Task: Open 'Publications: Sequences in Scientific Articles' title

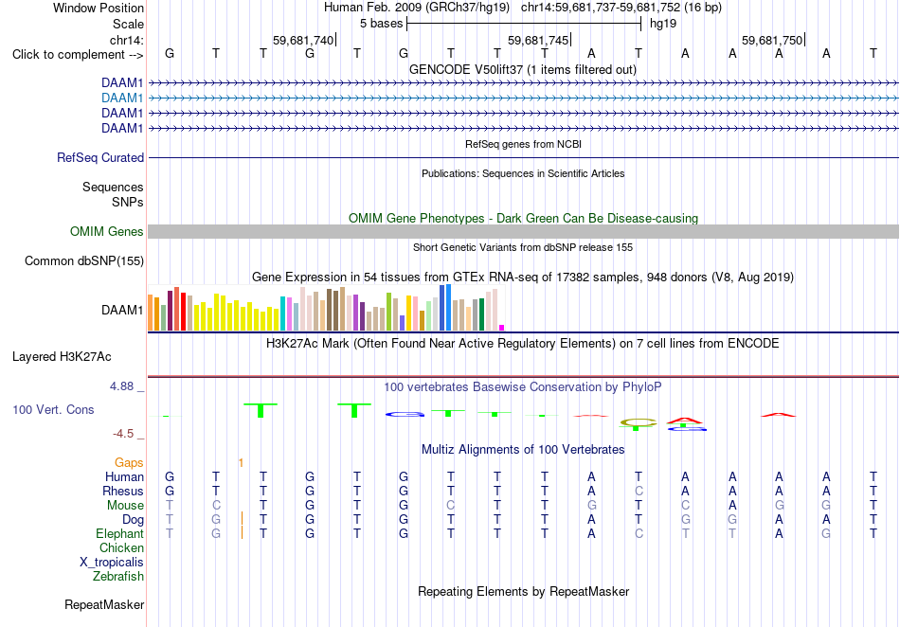Action: (523, 173)
